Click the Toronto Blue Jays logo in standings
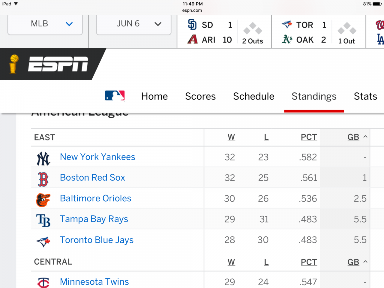Viewport: 384px width, 288px height. coord(43,241)
